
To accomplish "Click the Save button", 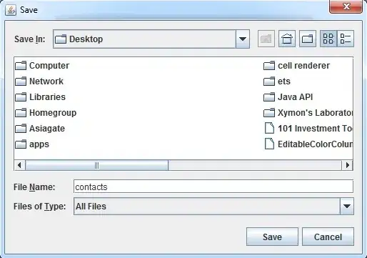I will pyautogui.click(x=272, y=237).
